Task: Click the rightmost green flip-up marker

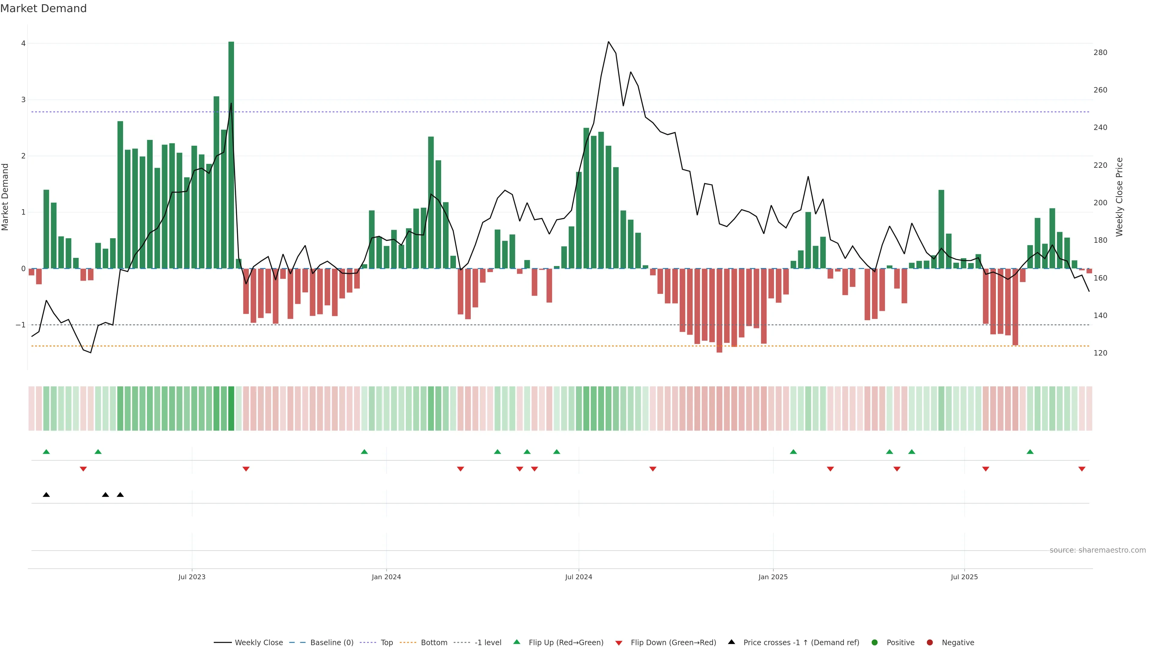Action: point(1030,452)
